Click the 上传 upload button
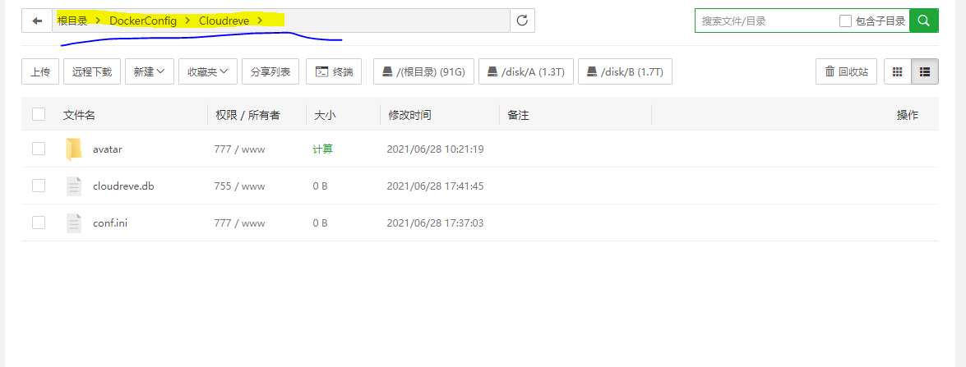Image resolution: width=966 pixels, height=367 pixels. tap(40, 71)
